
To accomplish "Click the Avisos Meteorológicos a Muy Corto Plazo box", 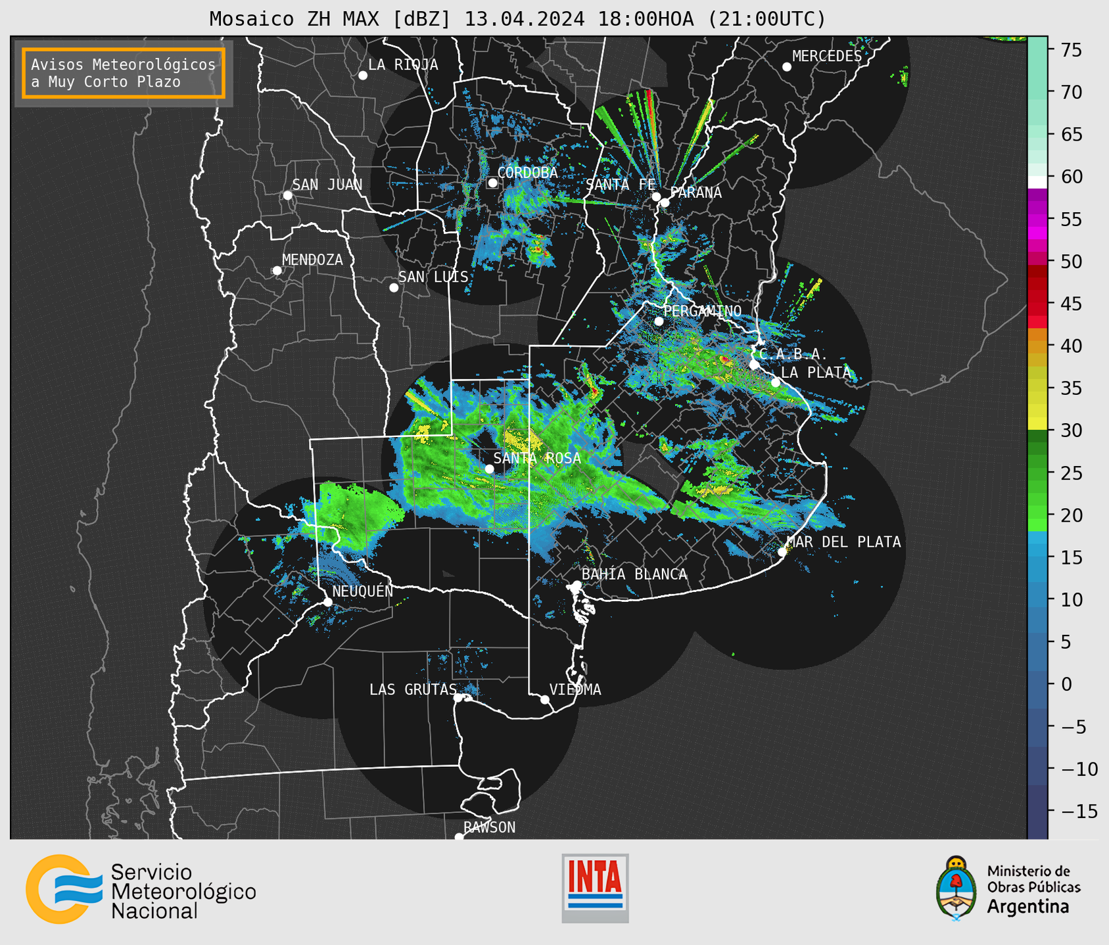I will pos(124,73).
